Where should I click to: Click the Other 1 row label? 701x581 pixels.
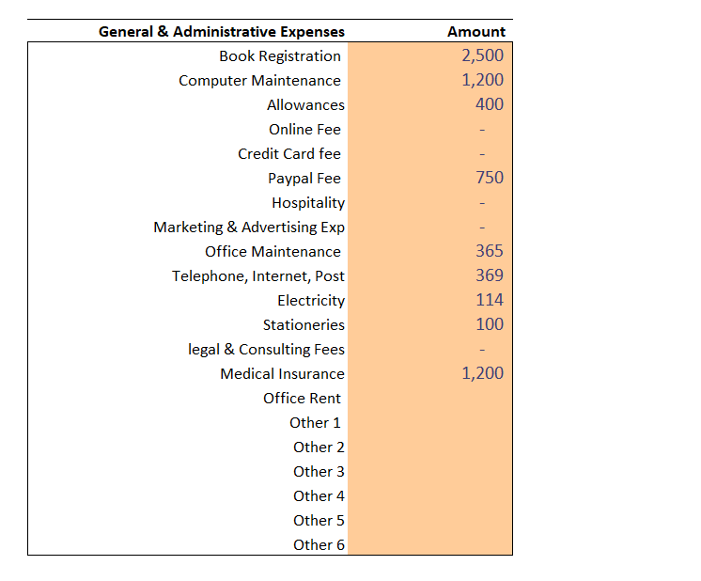click(x=315, y=423)
